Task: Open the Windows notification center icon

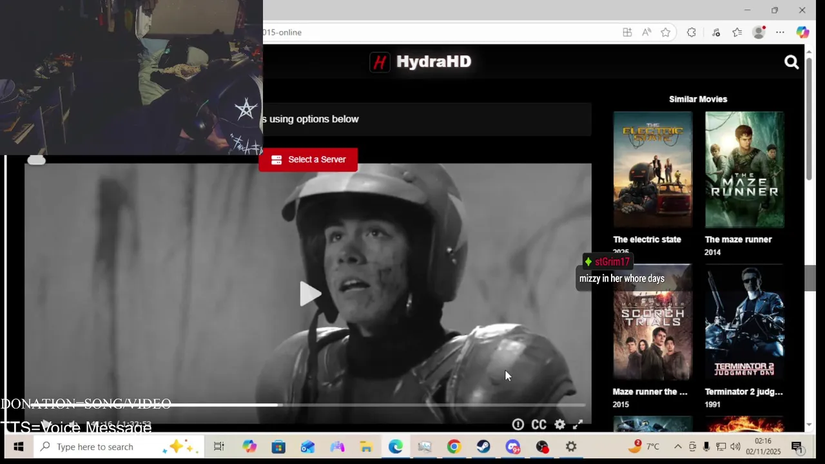Action: [797, 447]
